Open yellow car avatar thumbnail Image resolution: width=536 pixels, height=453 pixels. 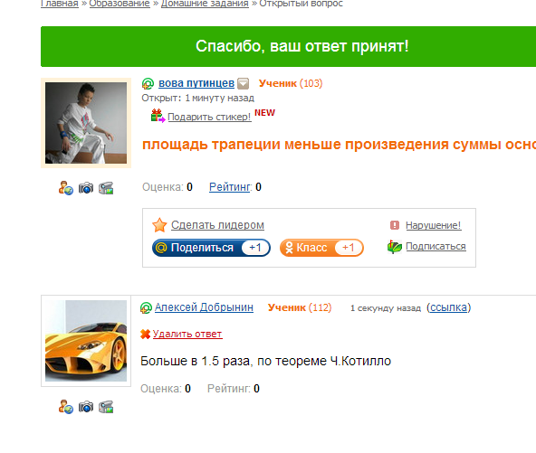coord(86,341)
